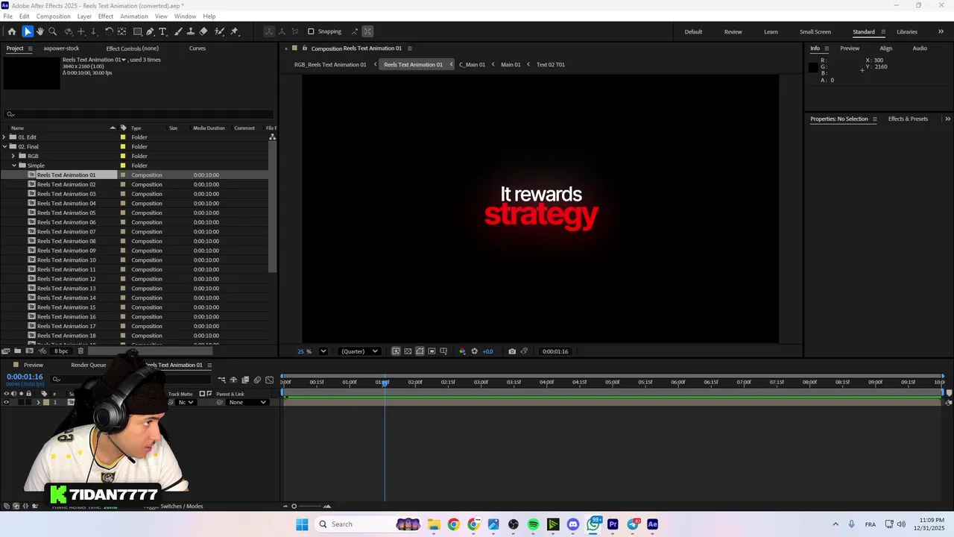The width and height of the screenshot is (954, 537).
Task: Expand the RGB folder
Action: point(13,156)
